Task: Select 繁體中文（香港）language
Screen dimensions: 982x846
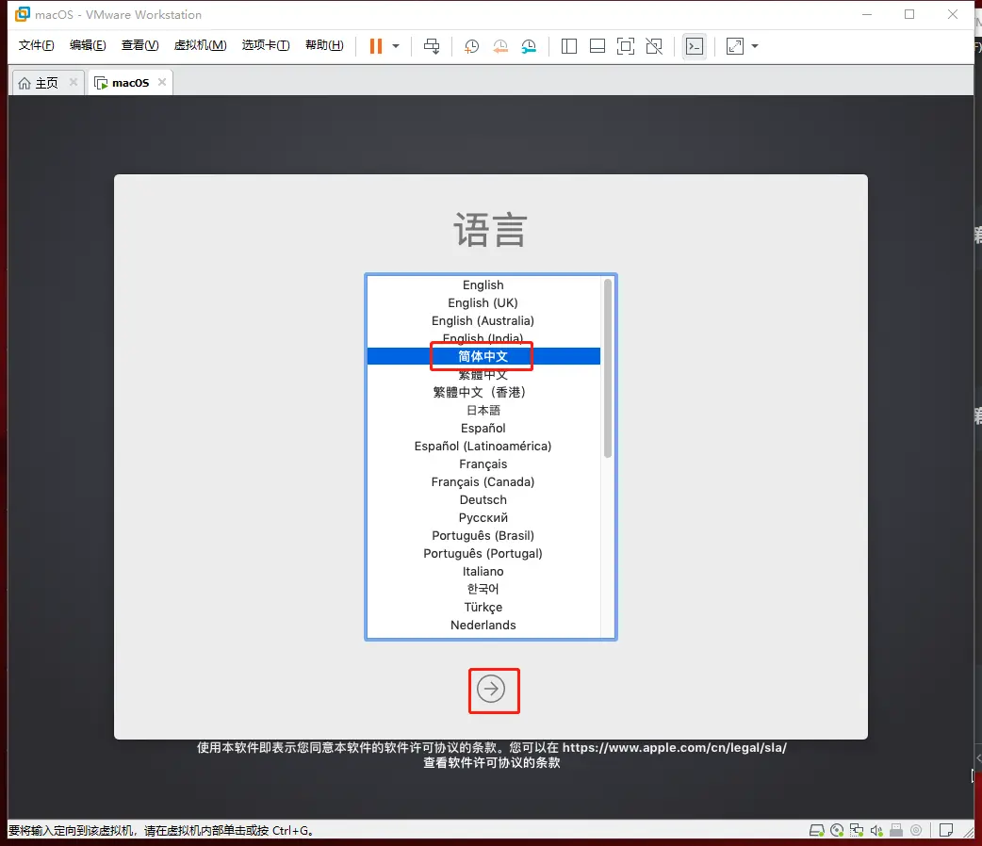Action: [x=483, y=392]
